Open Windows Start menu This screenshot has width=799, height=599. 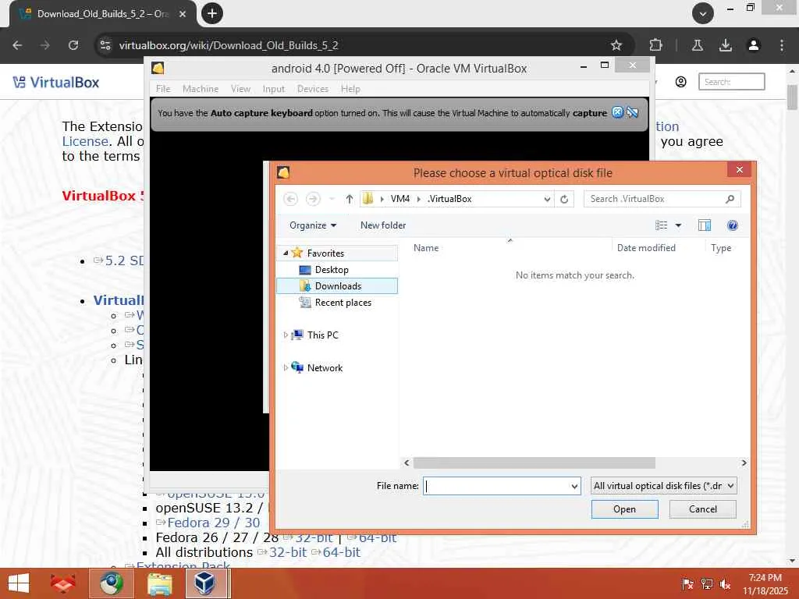tap(20, 583)
